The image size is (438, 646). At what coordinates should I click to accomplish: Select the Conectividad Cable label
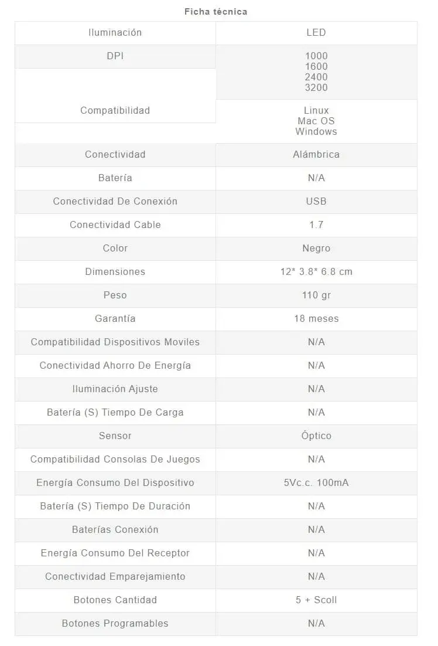click(115, 225)
